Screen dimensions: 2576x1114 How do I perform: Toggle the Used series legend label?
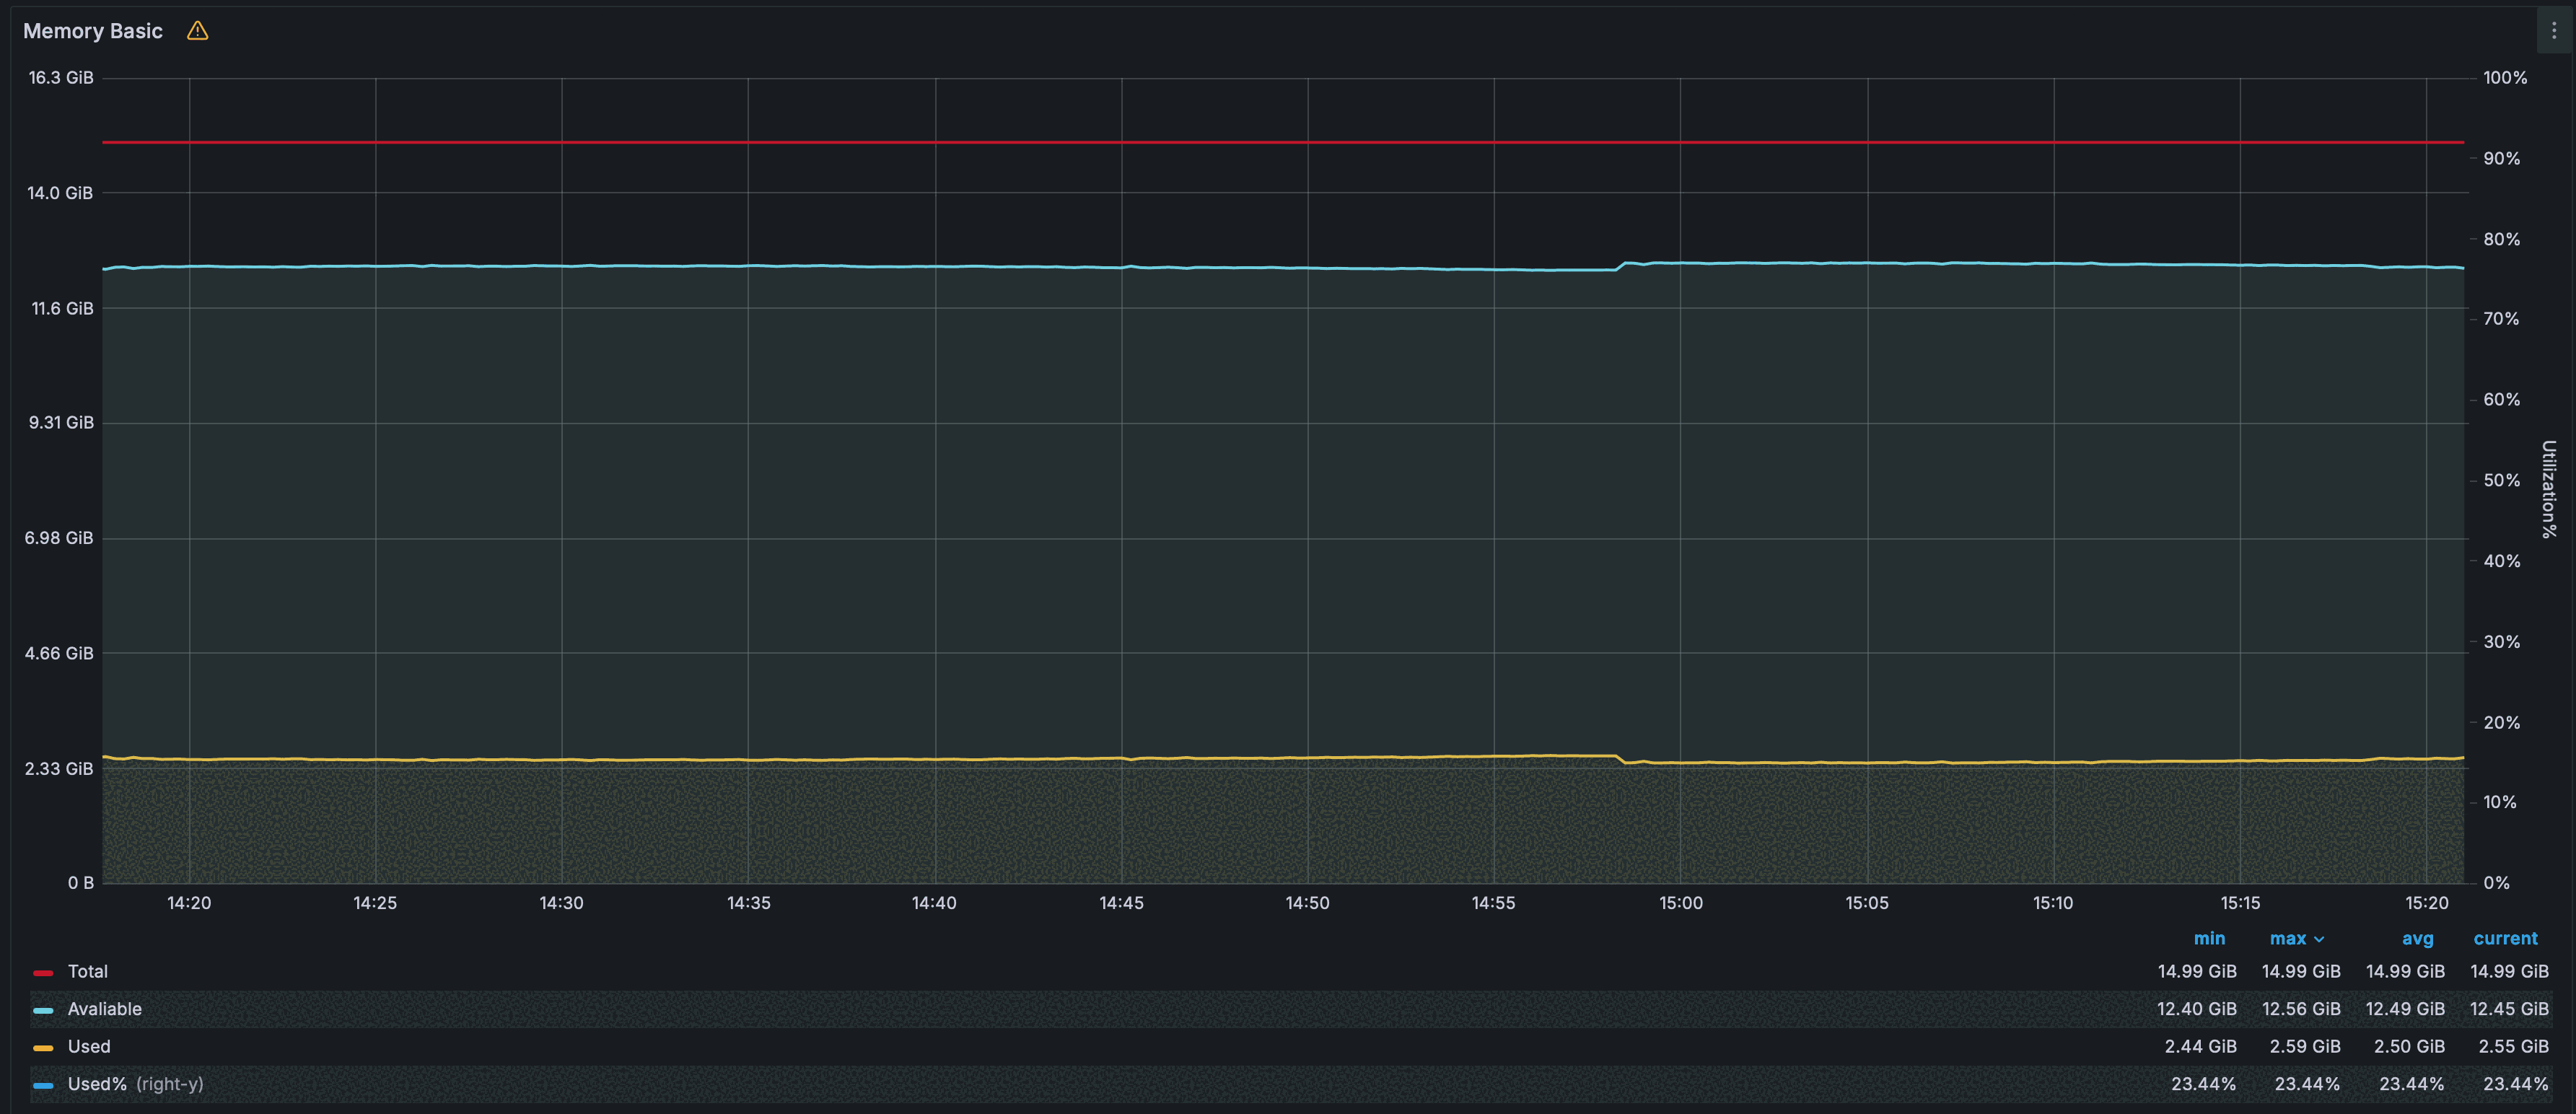[x=89, y=1046]
